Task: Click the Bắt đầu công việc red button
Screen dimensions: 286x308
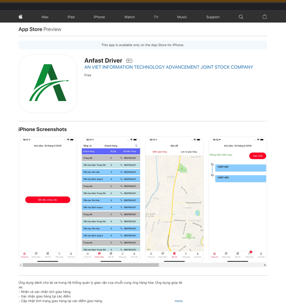Action: pyautogui.click(x=48, y=200)
